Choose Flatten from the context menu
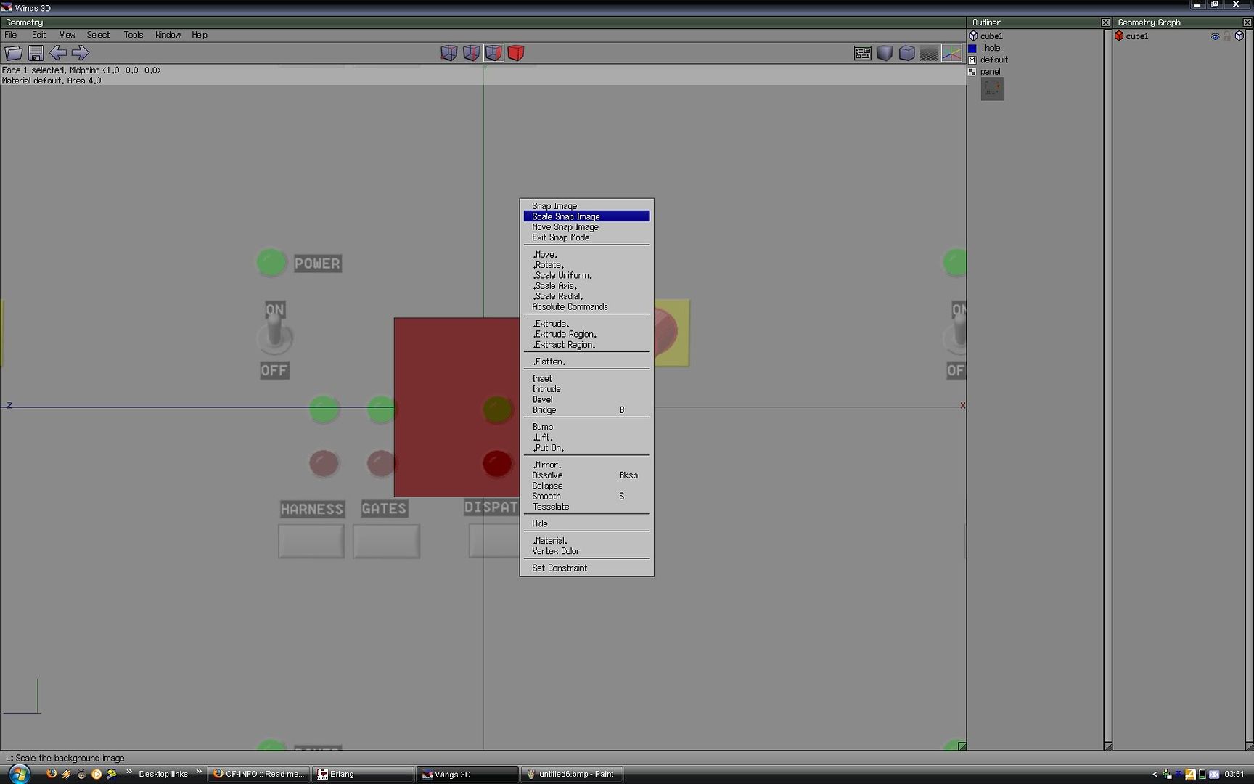The width and height of the screenshot is (1254, 784). pyautogui.click(x=586, y=362)
